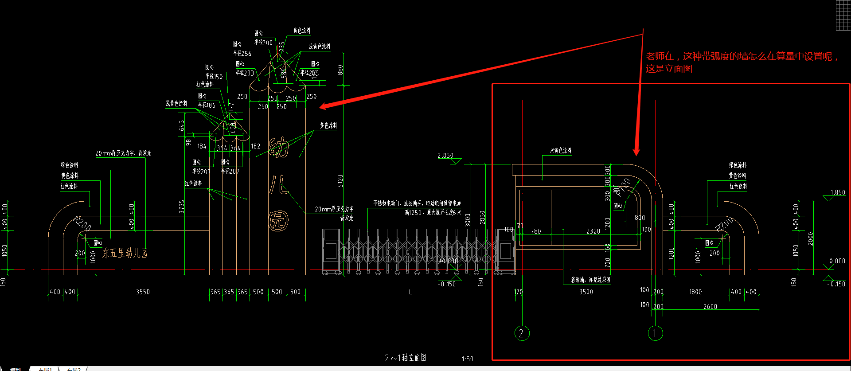The image size is (851, 371).
Task: Click the 2.850 elevation mark
Action: click(x=445, y=156)
